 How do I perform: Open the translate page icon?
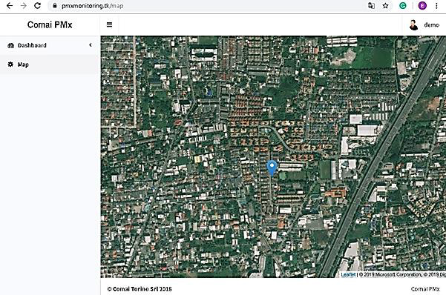[x=371, y=6]
